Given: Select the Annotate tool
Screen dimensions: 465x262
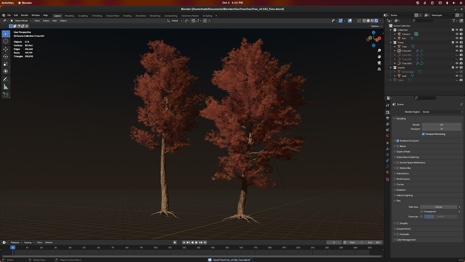Looking at the screenshot, I should 5,80.
